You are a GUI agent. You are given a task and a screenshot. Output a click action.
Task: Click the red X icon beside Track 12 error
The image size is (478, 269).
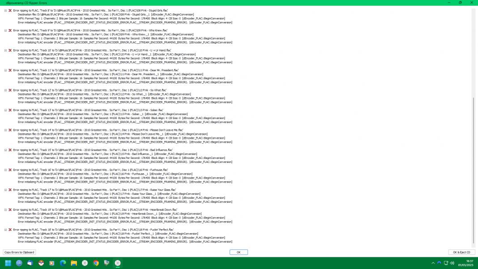click(10, 90)
